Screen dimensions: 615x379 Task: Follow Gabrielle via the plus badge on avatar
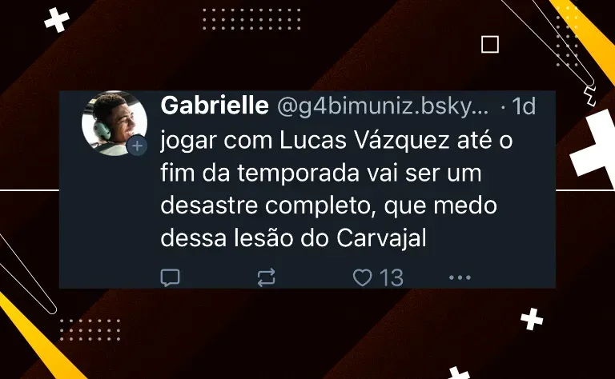click(x=137, y=146)
